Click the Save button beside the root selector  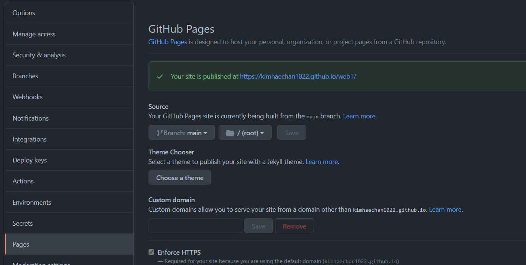pos(292,133)
